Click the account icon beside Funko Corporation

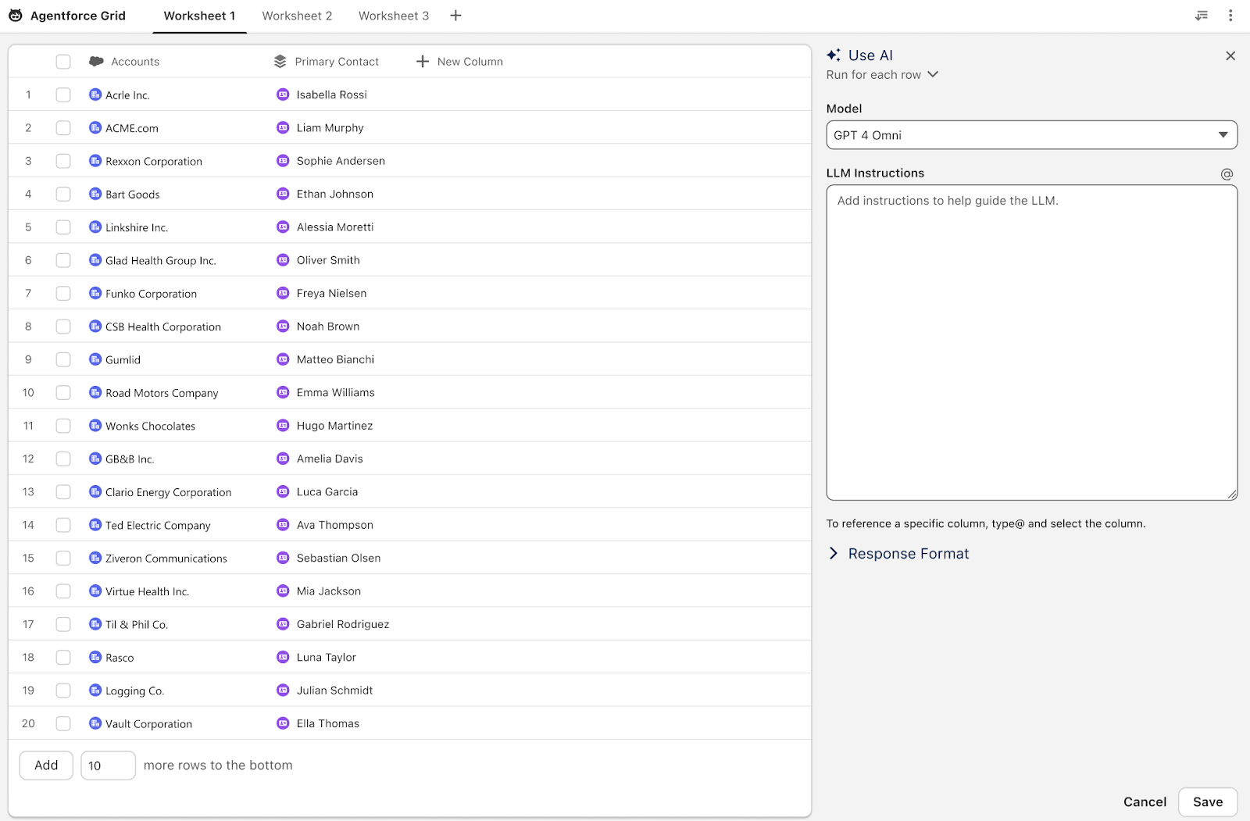click(x=95, y=294)
